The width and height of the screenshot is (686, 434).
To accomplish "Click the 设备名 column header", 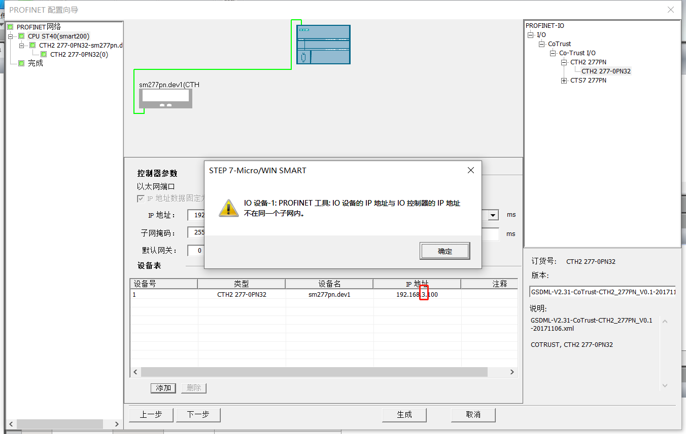I will (x=329, y=284).
